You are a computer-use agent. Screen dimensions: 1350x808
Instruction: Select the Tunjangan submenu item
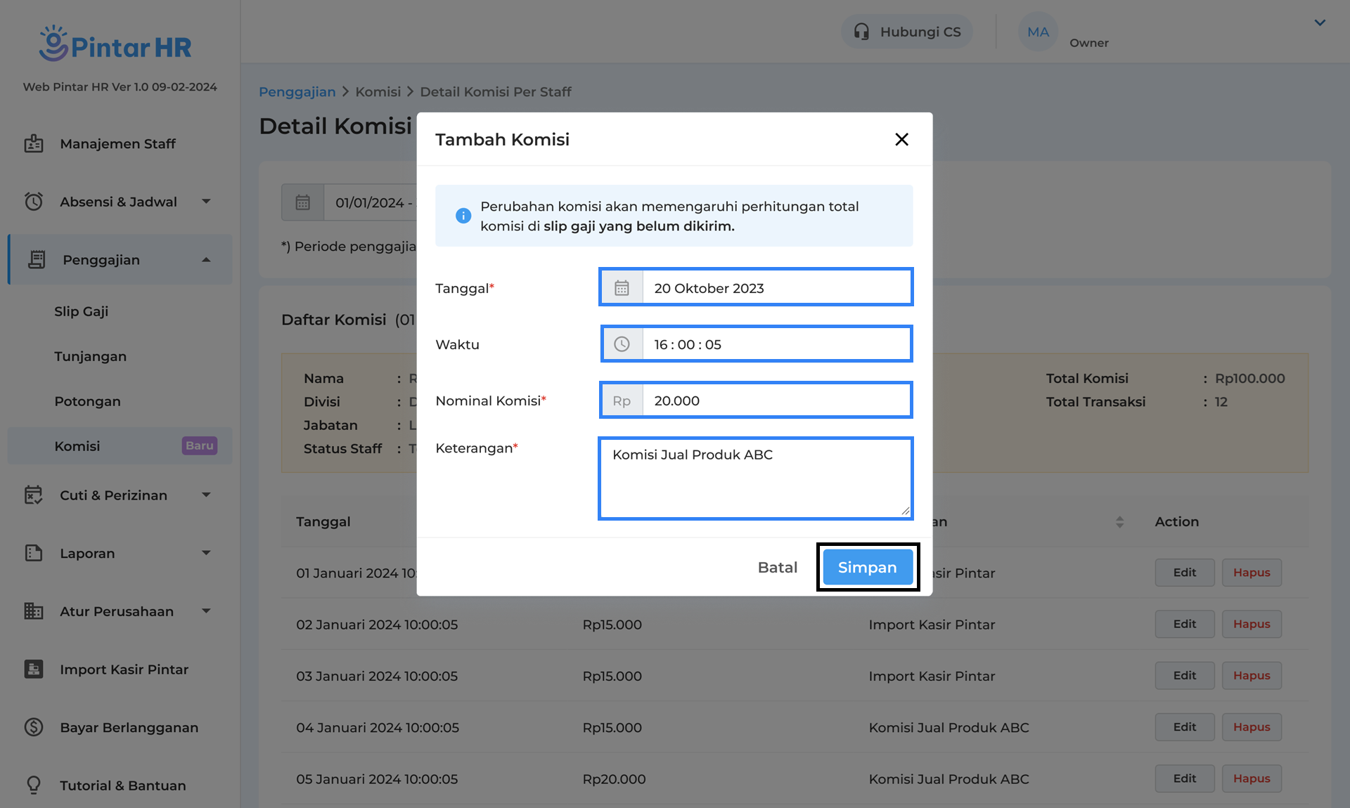pyautogui.click(x=91, y=356)
